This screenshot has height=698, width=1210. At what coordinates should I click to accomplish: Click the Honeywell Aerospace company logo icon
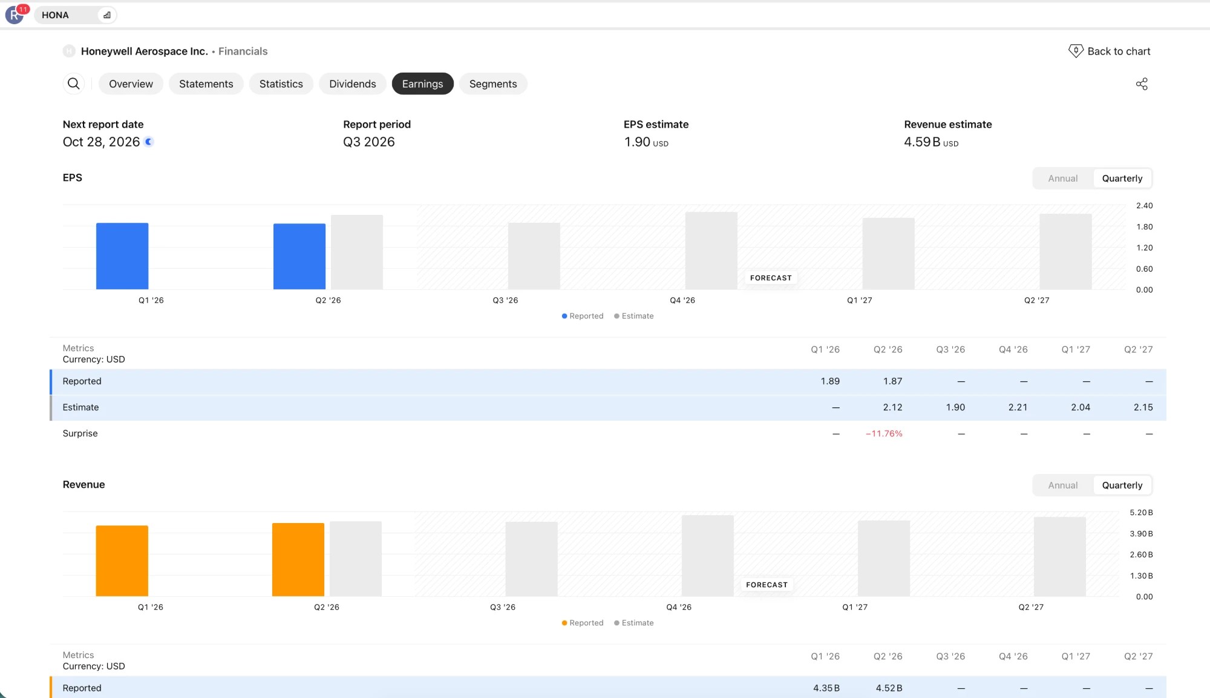pos(69,51)
